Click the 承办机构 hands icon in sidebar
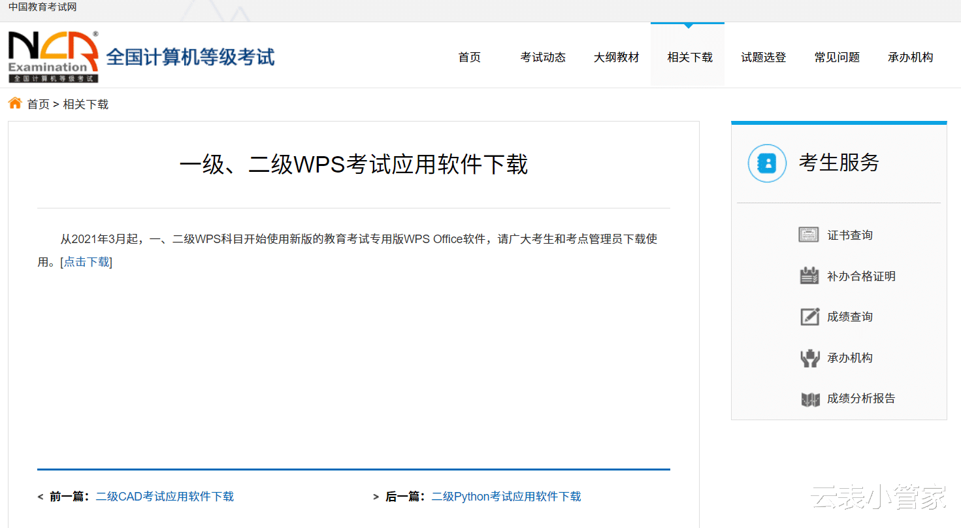Screen dimensions: 961x528 810,357
